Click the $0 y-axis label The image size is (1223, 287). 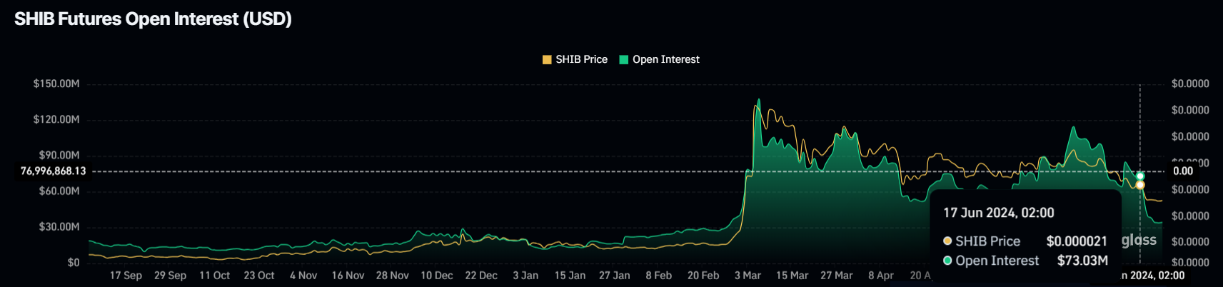pyautogui.click(x=74, y=262)
